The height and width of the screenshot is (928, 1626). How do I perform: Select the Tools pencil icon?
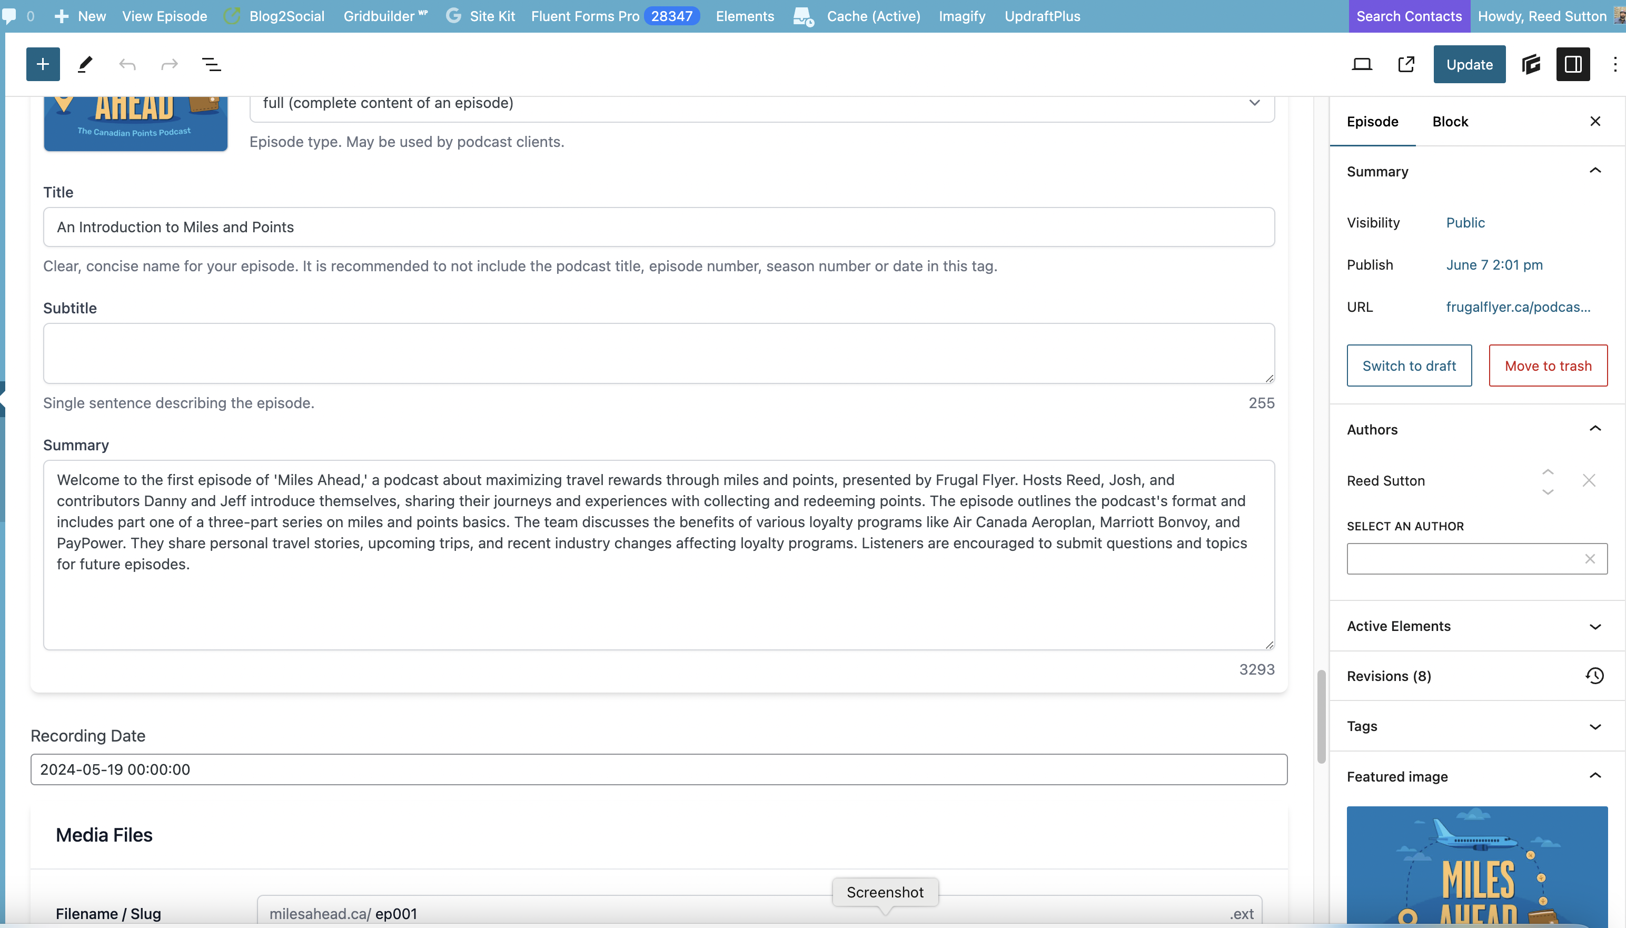[85, 64]
